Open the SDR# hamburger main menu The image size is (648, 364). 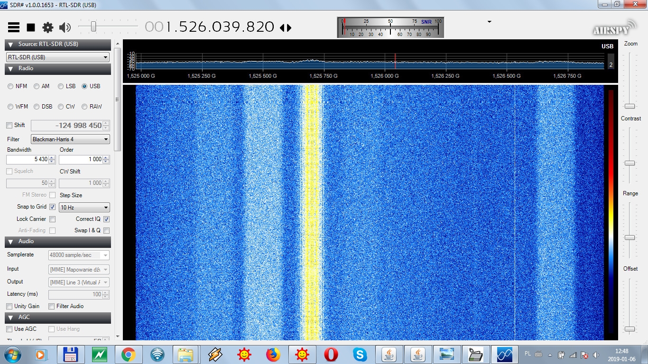coord(14,27)
